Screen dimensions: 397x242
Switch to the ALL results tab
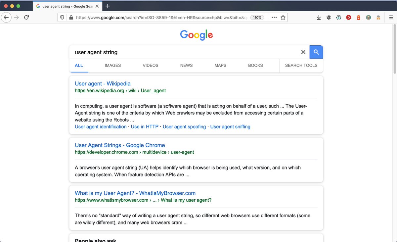point(79,66)
